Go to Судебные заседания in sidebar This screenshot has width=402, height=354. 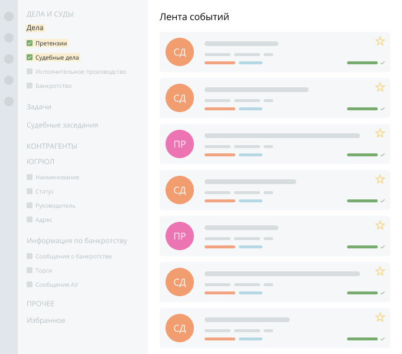click(62, 125)
